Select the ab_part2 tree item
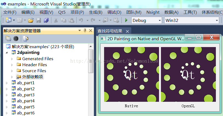 pos(26,89)
